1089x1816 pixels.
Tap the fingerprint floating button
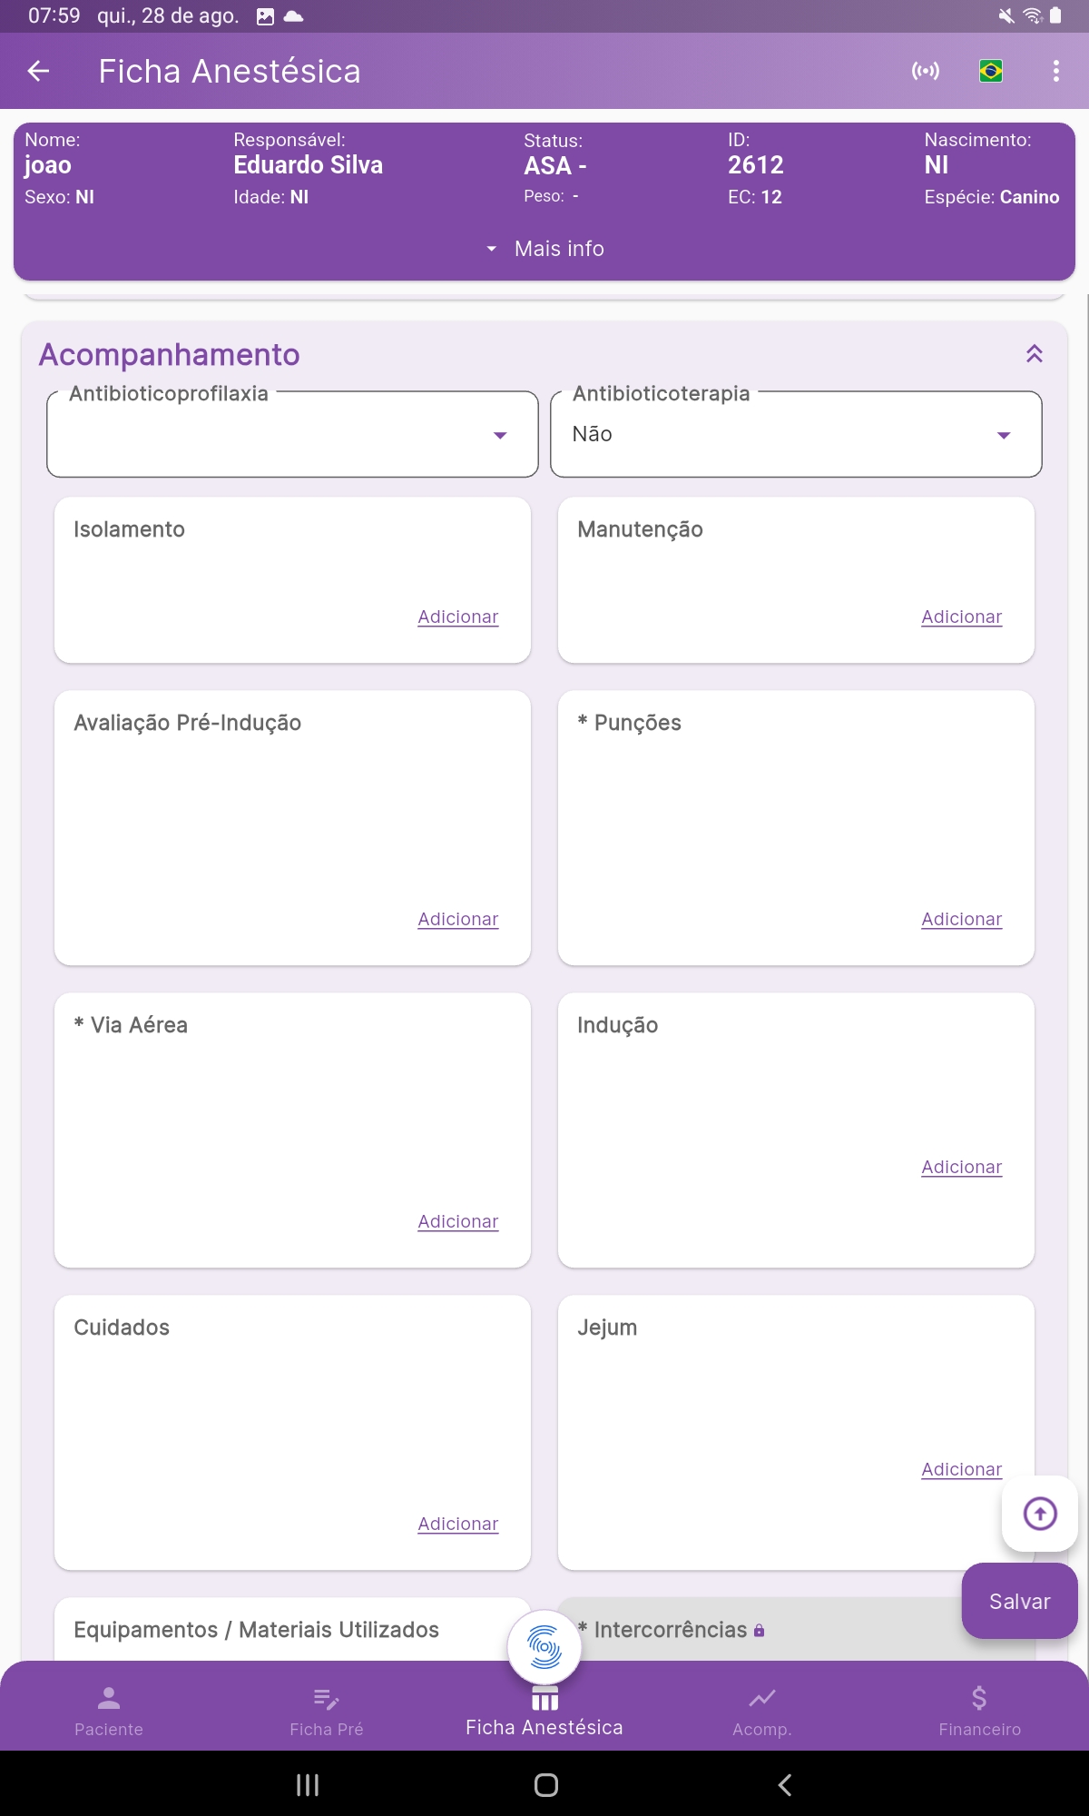pos(544,1646)
